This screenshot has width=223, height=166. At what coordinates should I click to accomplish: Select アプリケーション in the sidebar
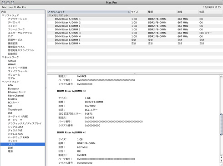pos(17,19)
